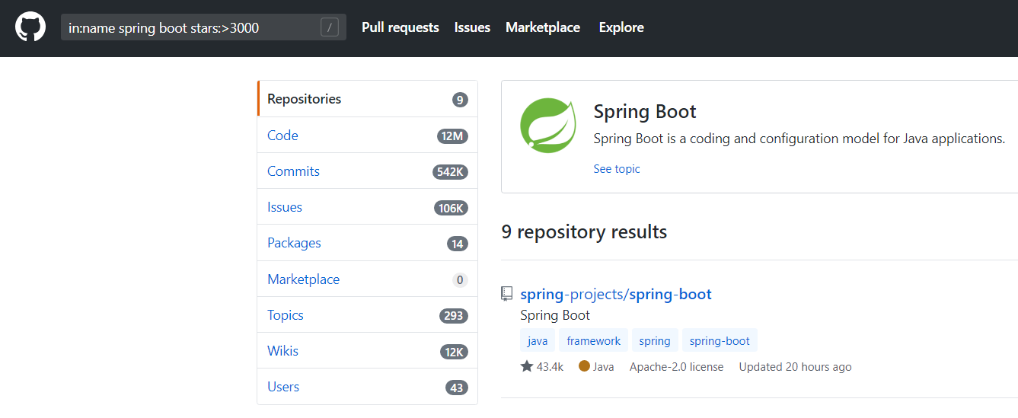The image size is (1018, 418).
Task: Click the slash shortcut icon in search
Action: (329, 28)
